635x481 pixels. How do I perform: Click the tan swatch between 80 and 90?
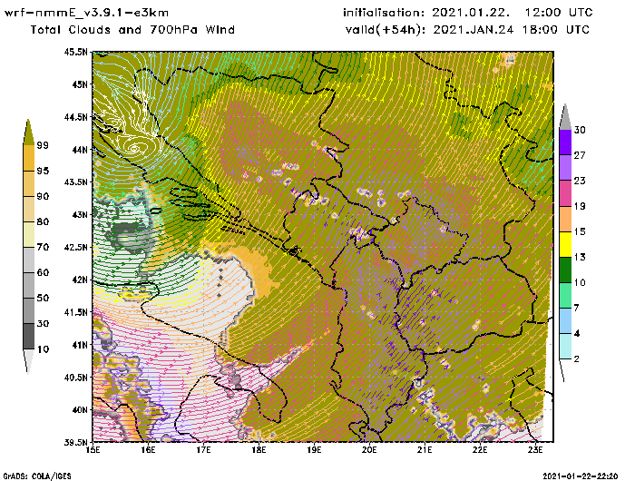point(29,209)
